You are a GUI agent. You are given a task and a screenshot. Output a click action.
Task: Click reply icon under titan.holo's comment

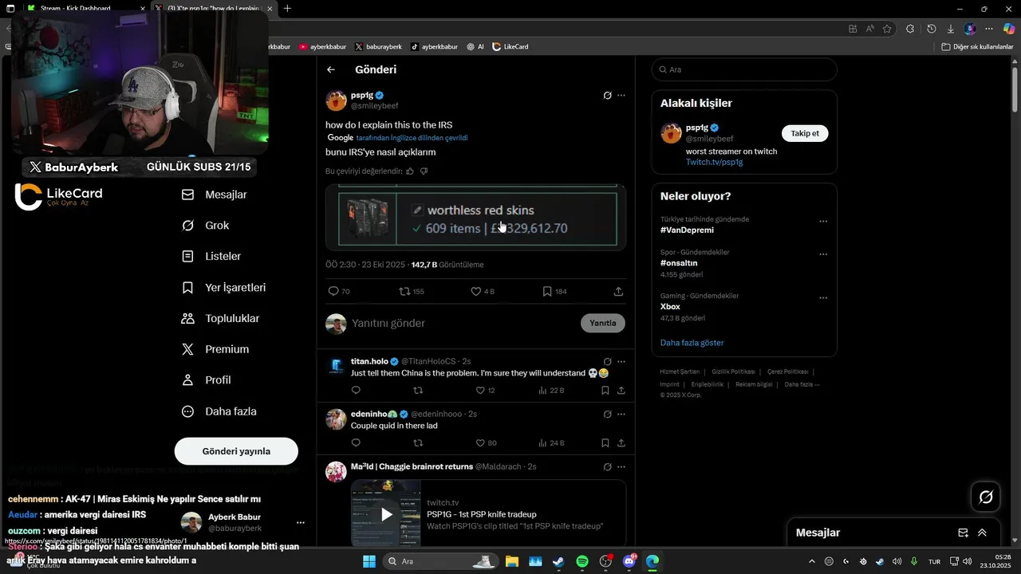(356, 391)
